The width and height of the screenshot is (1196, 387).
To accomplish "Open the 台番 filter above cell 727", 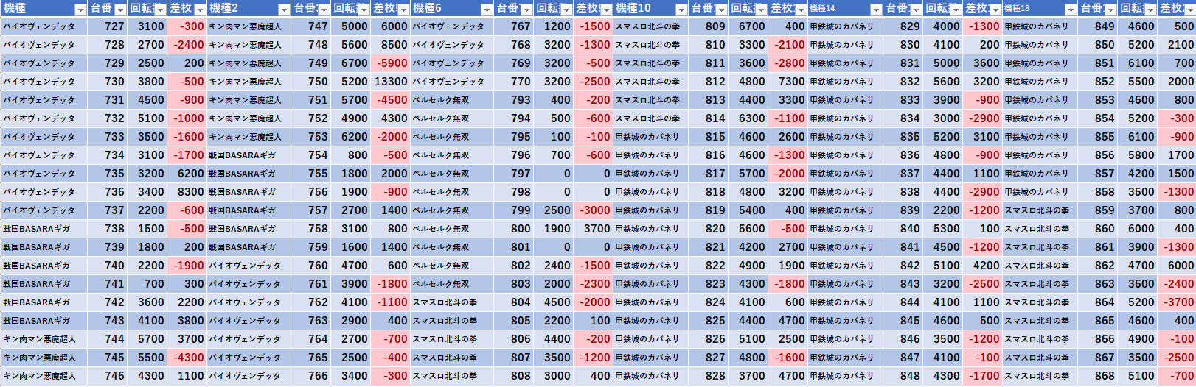I will click(x=120, y=10).
